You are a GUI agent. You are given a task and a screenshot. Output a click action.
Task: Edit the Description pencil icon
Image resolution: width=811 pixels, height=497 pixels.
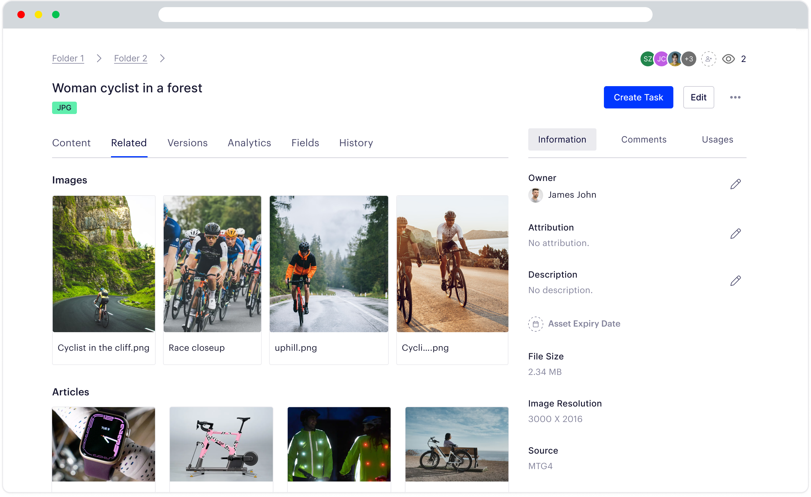(x=735, y=281)
